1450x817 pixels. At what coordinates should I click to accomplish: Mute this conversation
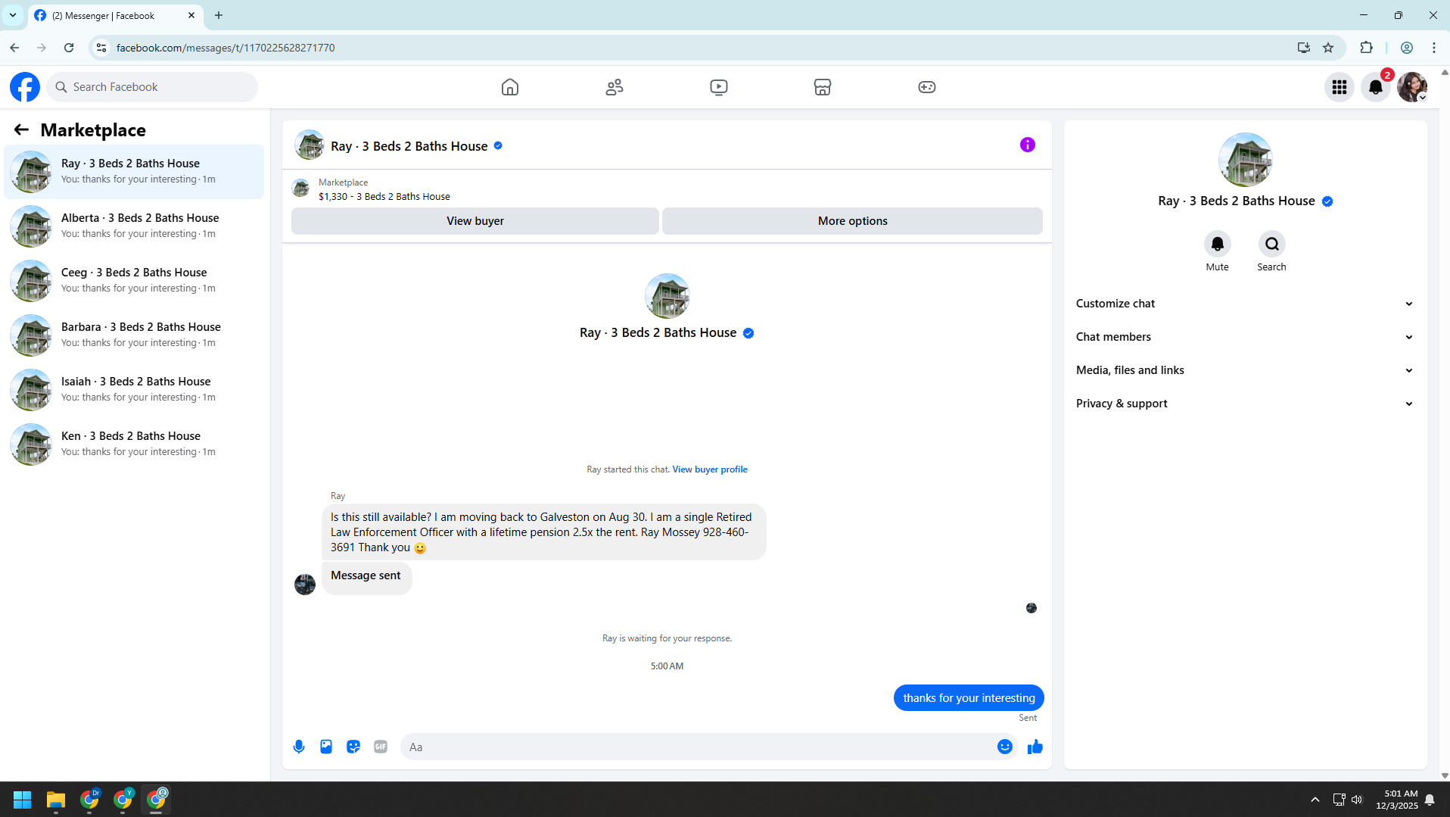(x=1217, y=244)
